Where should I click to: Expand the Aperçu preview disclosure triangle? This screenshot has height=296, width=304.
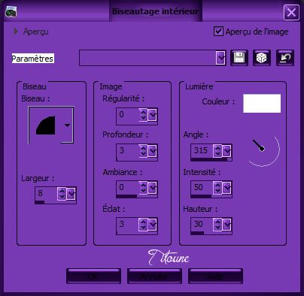pos(16,32)
